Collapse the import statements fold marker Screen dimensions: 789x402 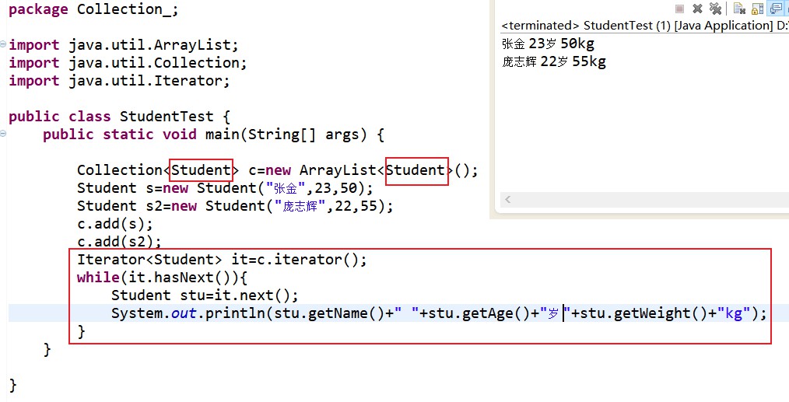click(4, 44)
